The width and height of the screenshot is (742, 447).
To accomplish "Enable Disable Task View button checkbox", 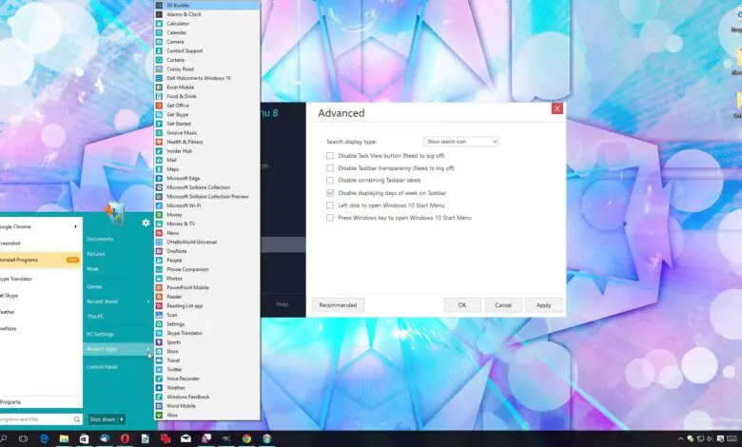I will tap(330, 156).
